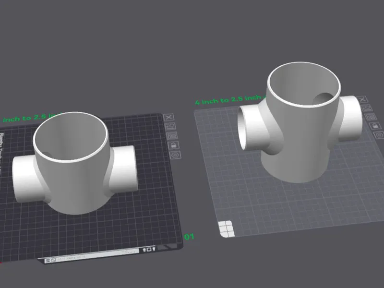Auto-orient objects on the light plate
This screenshot has width=384, height=288.
pos(367,108)
